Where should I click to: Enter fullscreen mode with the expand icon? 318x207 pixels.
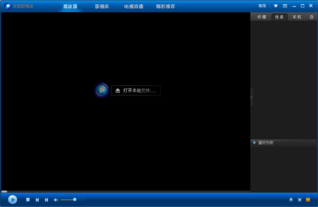tap(299, 200)
